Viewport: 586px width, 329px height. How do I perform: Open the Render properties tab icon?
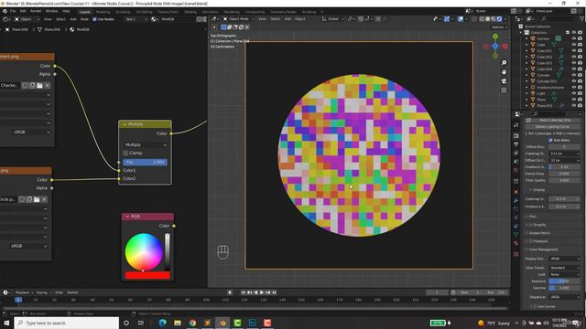click(x=516, y=136)
